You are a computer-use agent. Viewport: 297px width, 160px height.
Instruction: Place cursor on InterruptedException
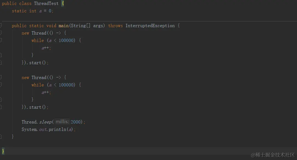pyautogui.click(x=150, y=26)
